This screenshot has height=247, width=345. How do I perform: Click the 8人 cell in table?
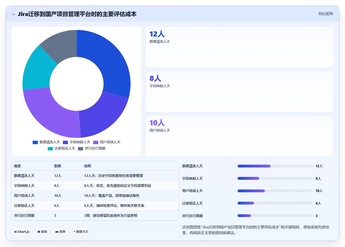pos(57,186)
